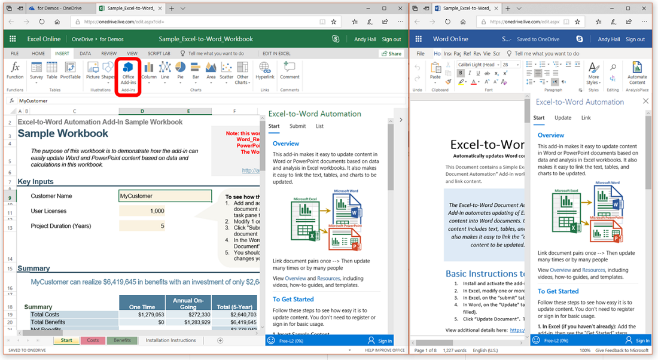Switch to Update tab in Word add-in pane
Image resolution: width=658 pixels, height=360 pixels.
pyautogui.click(x=563, y=117)
